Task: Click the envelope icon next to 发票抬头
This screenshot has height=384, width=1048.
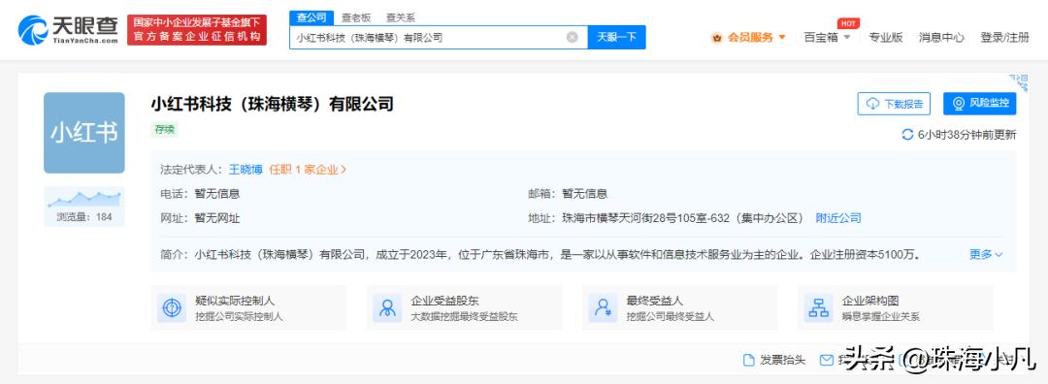Action: tap(826, 361)
